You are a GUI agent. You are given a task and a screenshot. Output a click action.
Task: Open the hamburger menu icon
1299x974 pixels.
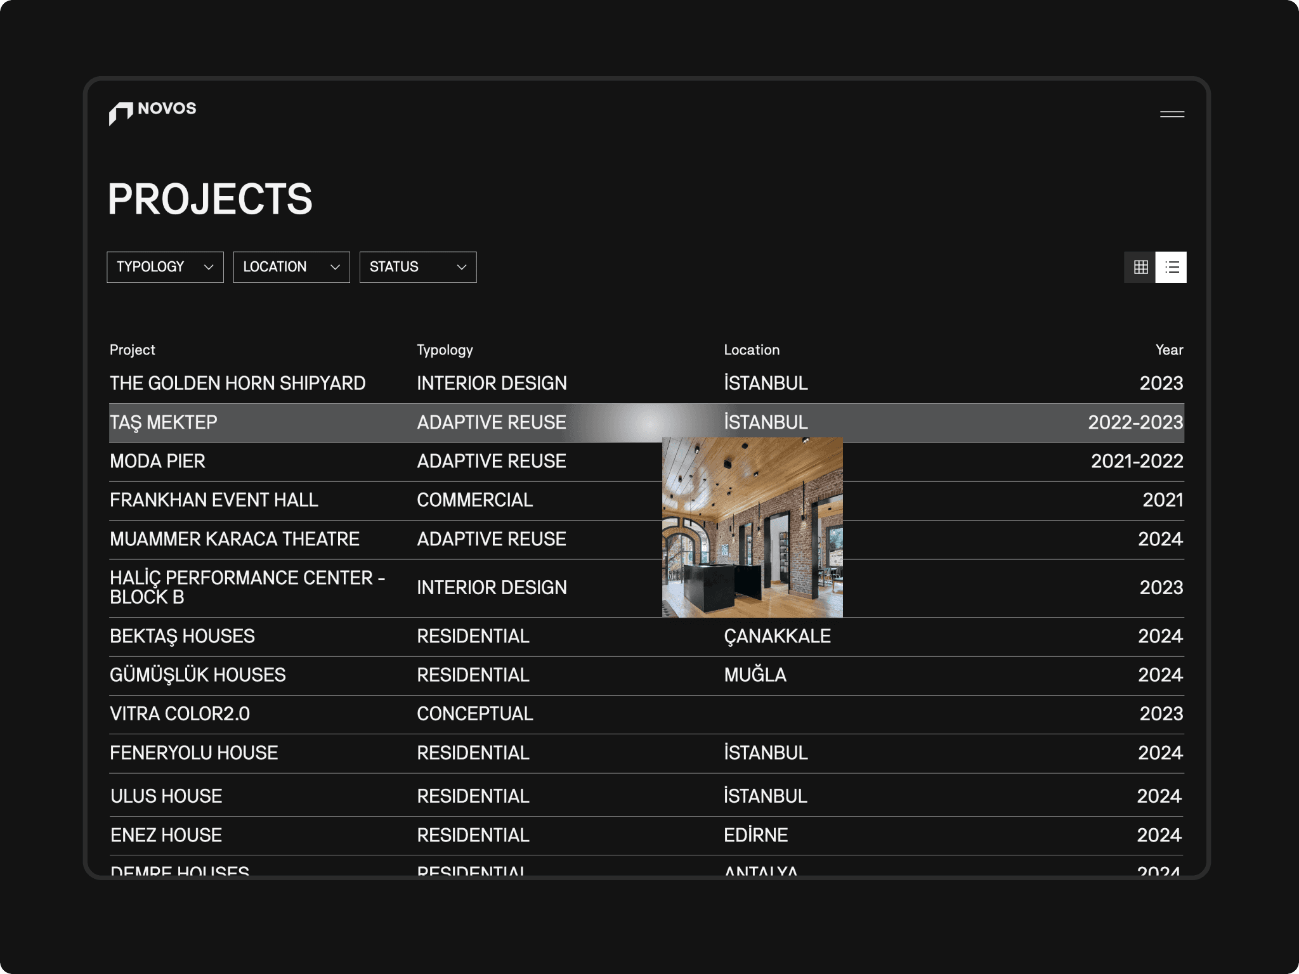pyautogui.click(x=1172, y=114)
